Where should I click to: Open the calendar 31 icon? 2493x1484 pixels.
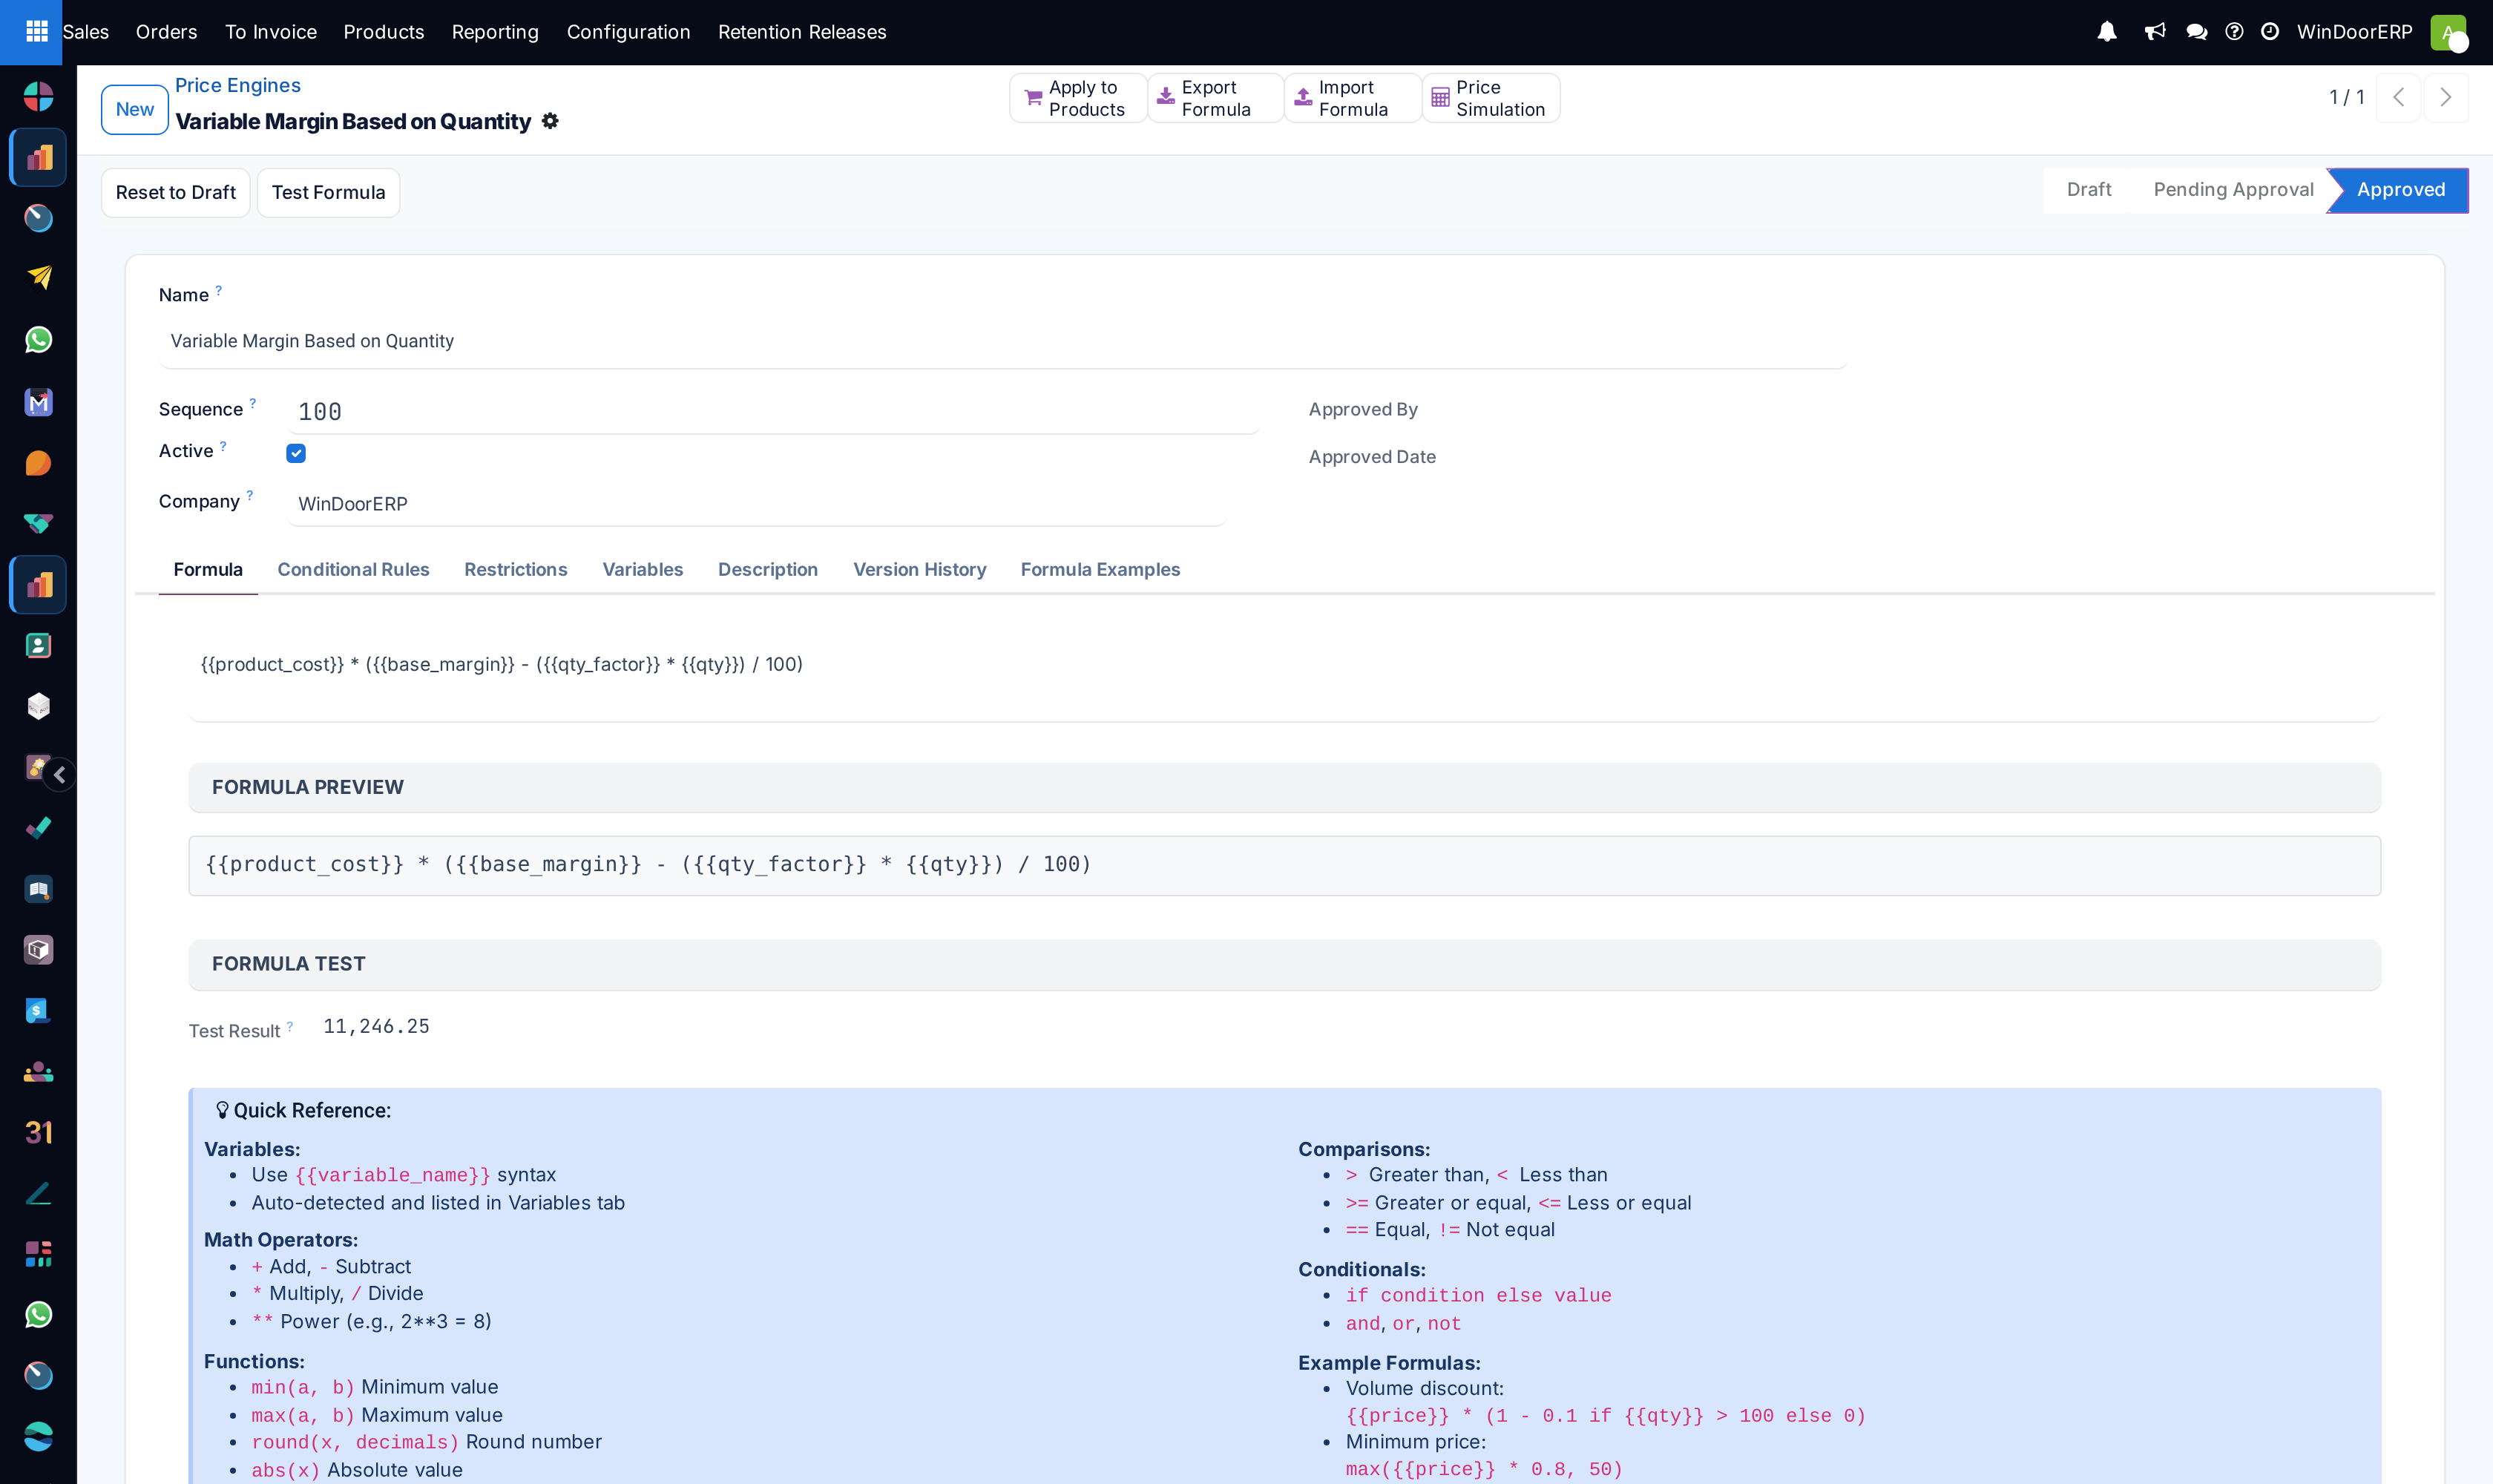coord(38,1132)
